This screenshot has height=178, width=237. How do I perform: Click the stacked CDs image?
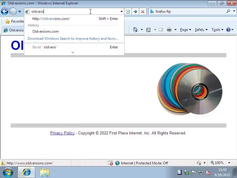pyautogui.click(x=190, y=89)
